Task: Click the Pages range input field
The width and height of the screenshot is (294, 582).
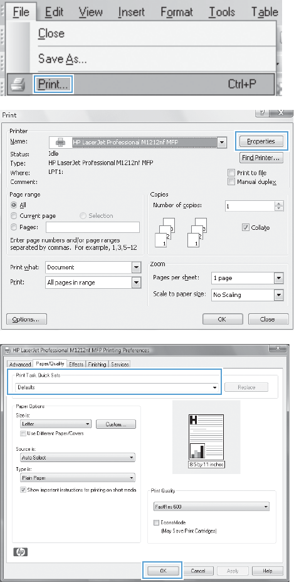Action: (x=93, y=227)
